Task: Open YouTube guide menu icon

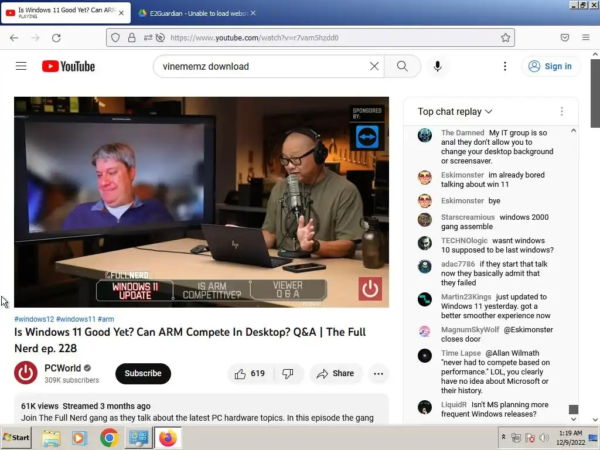Action: pyautogui.click(x=21, y=66)
